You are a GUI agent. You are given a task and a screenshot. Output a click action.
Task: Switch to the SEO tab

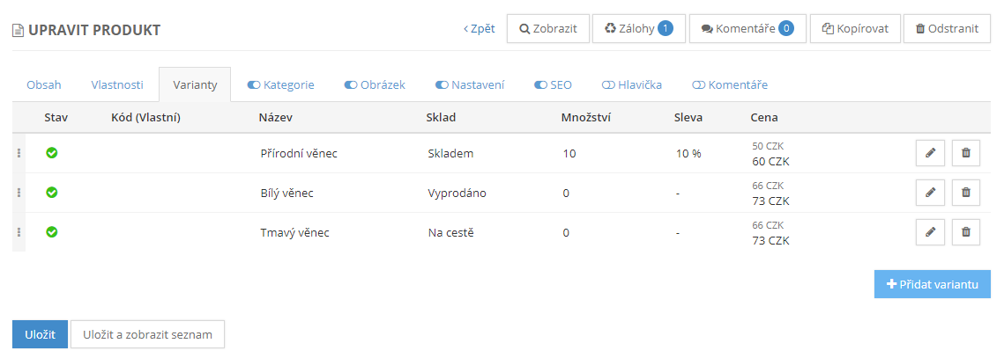click(554, 85)
